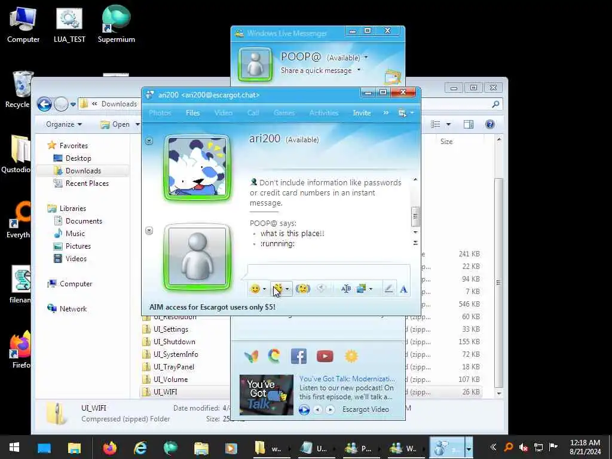Viewport: 612px width, 459px height.
Task: Expand the background picture dropdown arrow
Action: tap(371, 289)
